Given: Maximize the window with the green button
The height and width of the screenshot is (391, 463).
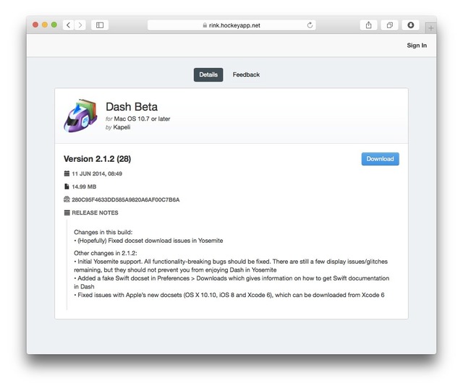Looking at the screenshot, I should click(x=54, y=25).
